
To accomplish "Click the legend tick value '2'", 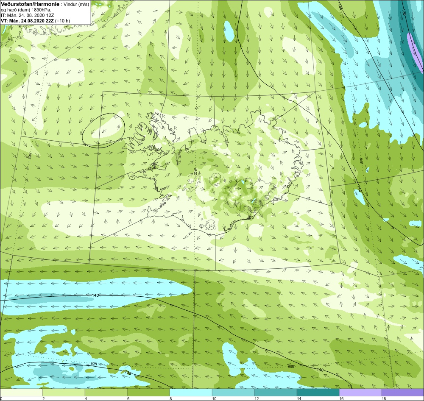I will coord(43,398).
